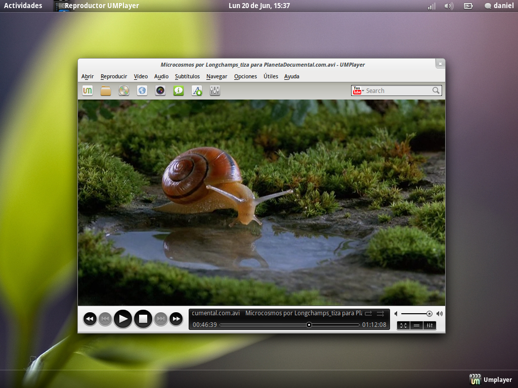518x388 pixels.
Task: Click the disc icon in the toolbar
Action: 124,91
